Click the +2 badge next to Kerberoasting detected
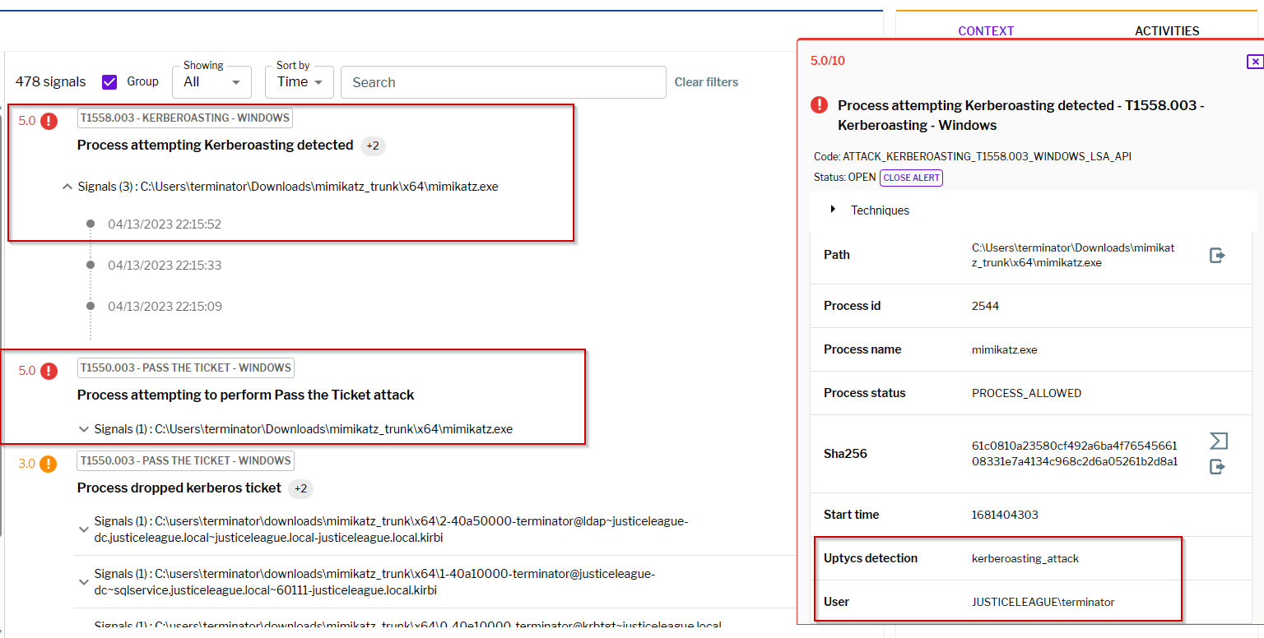This screenshot has width=1264, height=638. tap(373, 146)
